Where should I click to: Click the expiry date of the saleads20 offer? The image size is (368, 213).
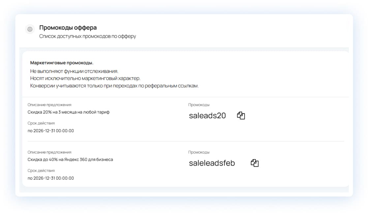click(51, 131)
